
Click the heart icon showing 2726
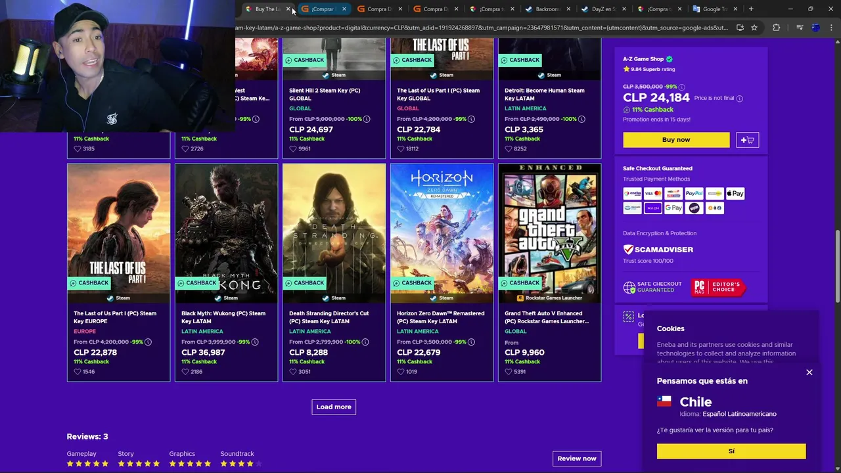185,149
